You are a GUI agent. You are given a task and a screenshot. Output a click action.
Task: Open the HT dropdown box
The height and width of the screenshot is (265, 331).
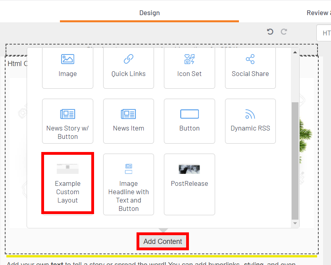[325, 33]
